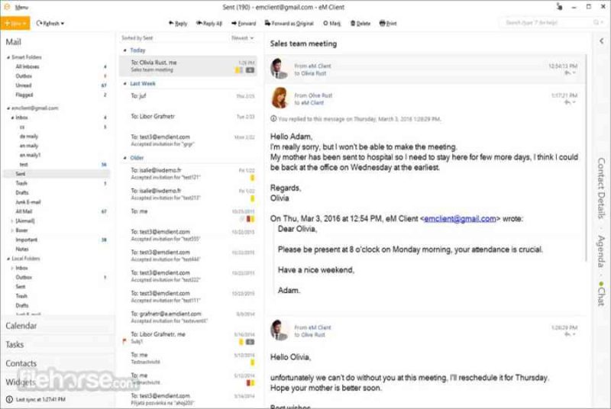Click the Last sync status icon
Image resolution: width=611 pixels, height=409 pixels.
9,399
